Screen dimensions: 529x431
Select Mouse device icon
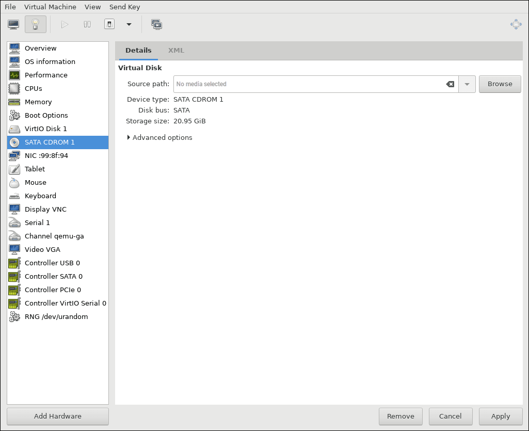click(14, 183)
